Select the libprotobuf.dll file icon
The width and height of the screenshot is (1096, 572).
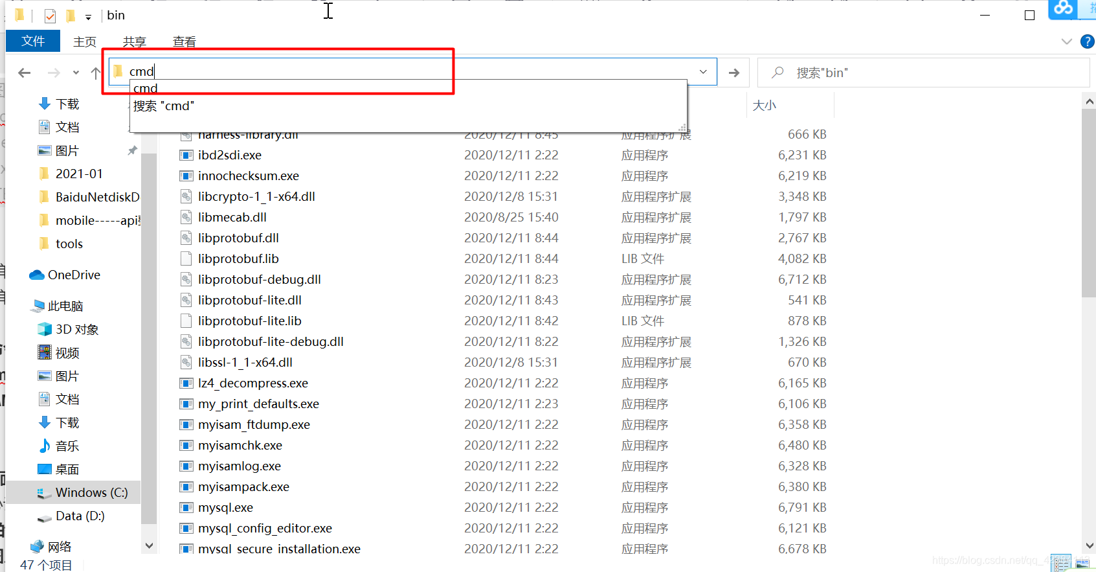pos(186,238)
